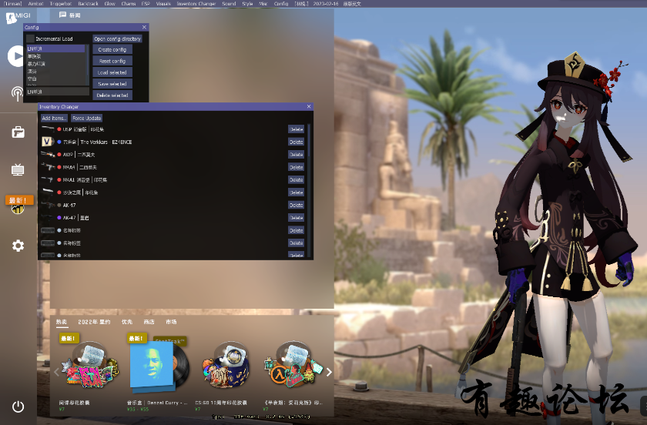
Task: Switch to the 热卖 store tab
Action: point(62,322)
